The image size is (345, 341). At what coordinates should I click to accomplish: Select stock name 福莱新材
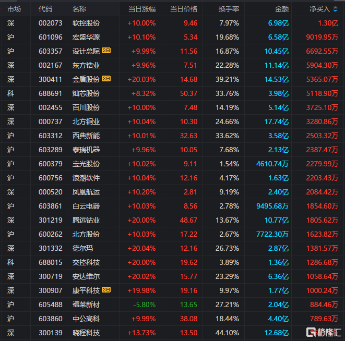(x=86, y=305)
